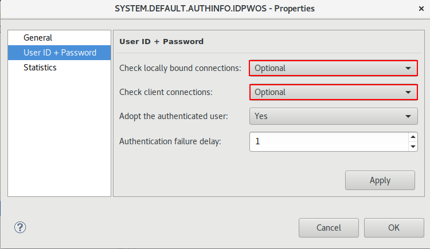Expand arrow of Check locally bound connections
Viewport: 430px width, 249px height.
(x=408, y=68)
